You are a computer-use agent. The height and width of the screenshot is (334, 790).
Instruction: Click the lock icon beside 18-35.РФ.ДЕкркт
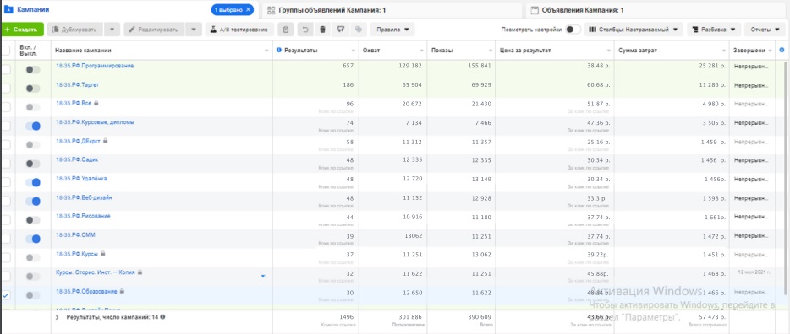(105, 141)
